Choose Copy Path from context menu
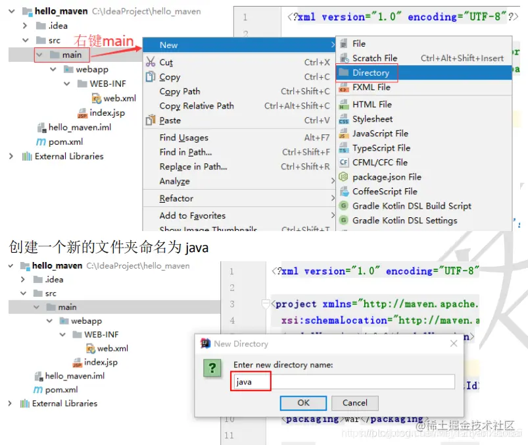Screen dimensions: 528x445 point(239,92)
